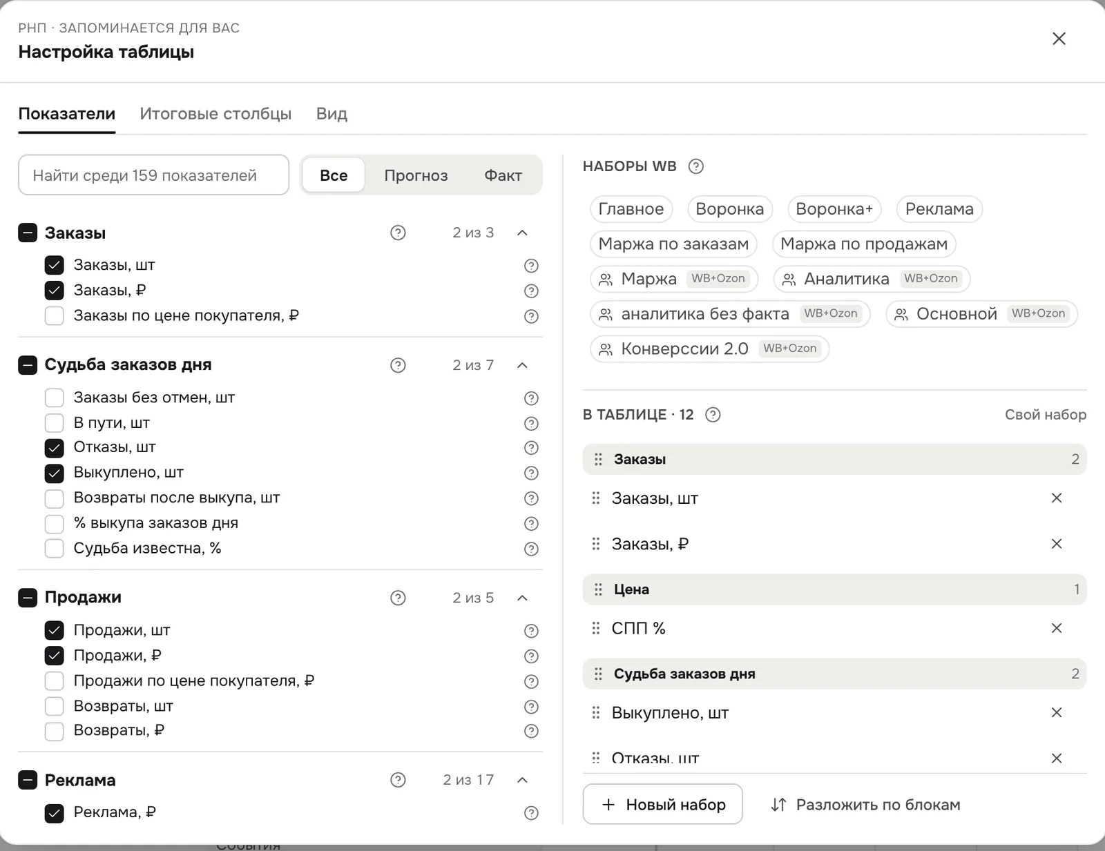The height and width of the screenshot is (851, 1105).
Task: Collapse the Судьба заказов дня group
Action: [522, 365]
